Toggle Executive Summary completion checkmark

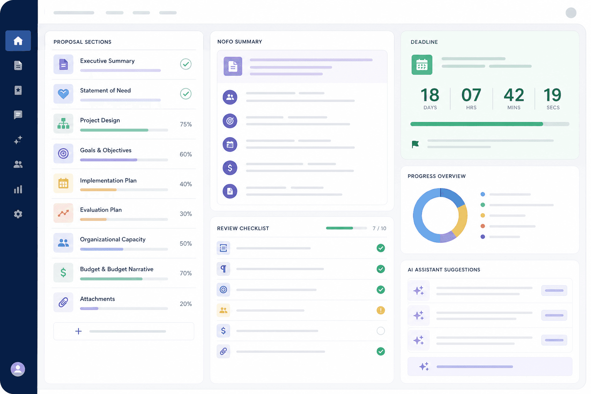coord(186,64)
